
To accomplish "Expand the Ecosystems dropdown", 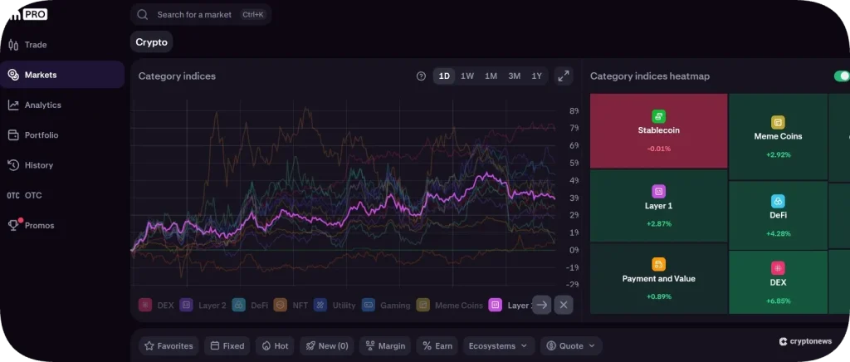I will pos(499,345).
